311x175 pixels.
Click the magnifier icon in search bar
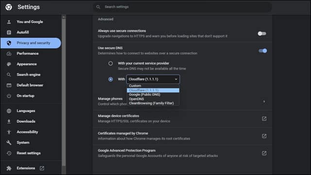pyautogui.click(x=98, y=7)
